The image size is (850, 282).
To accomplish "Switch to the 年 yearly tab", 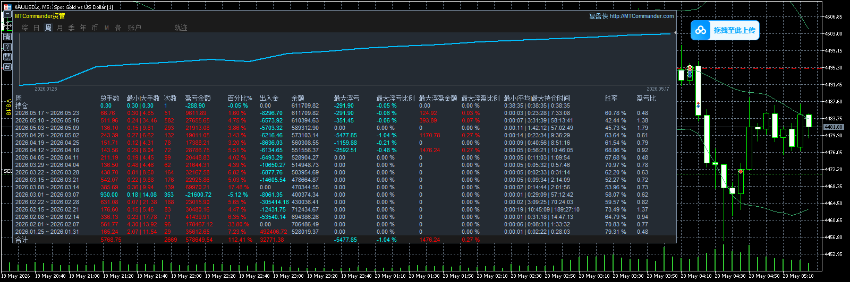I will pos(83,28).
